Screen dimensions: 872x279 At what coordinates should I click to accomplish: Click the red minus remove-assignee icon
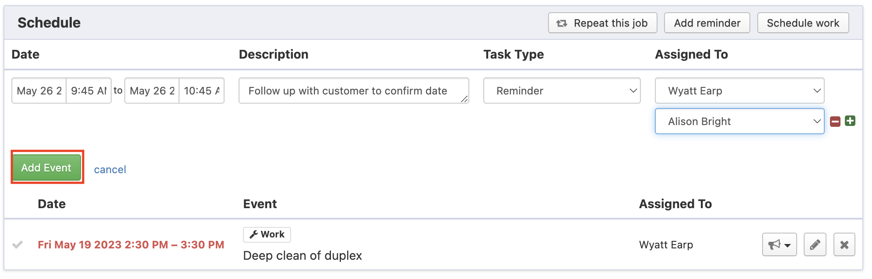(x=835, y=122)
